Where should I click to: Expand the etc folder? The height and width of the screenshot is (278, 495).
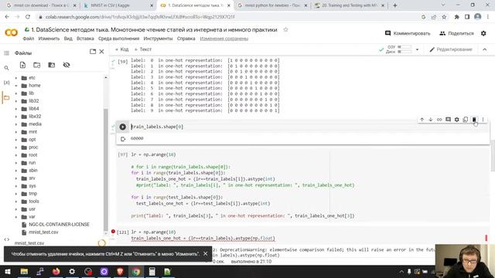coord(16,78)
